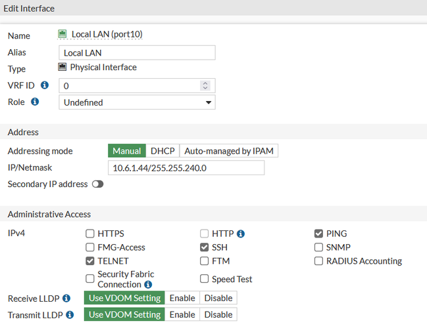
Task: Click the Security Fabric Connection info icon
Action: (x=148, y=285)
